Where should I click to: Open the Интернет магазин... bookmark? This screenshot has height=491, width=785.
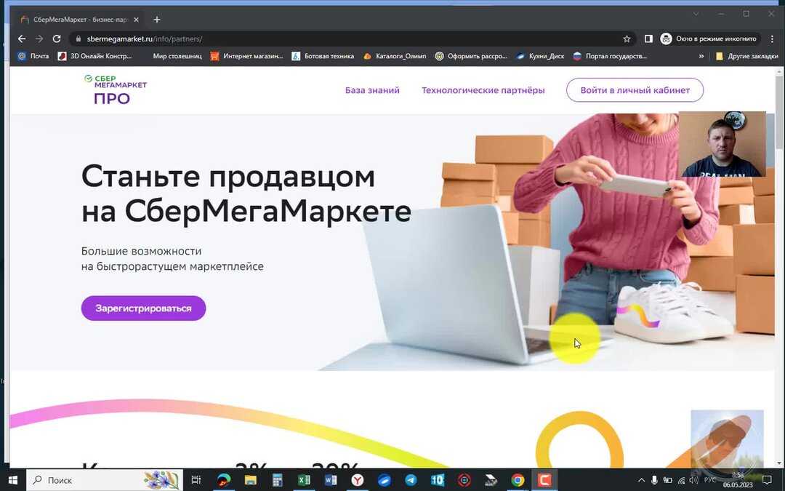(247, 56)
